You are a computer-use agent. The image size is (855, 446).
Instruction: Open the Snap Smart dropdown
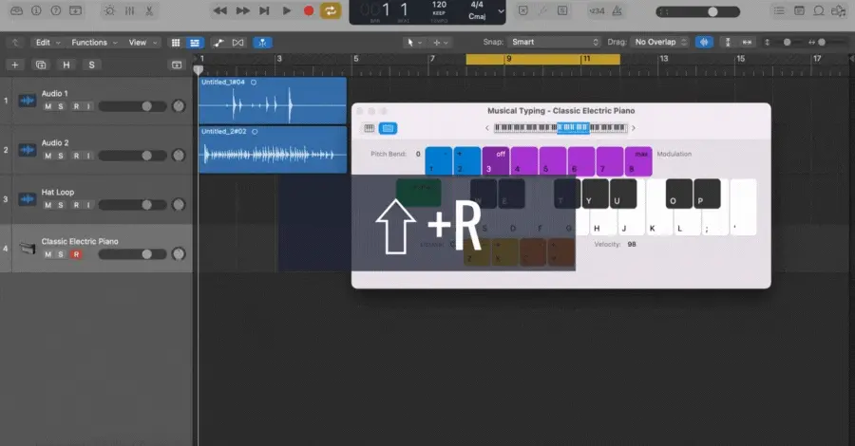pyautogui.click(x=554, y=42)
